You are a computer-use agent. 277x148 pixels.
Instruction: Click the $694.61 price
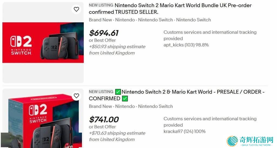pos(104,33)
